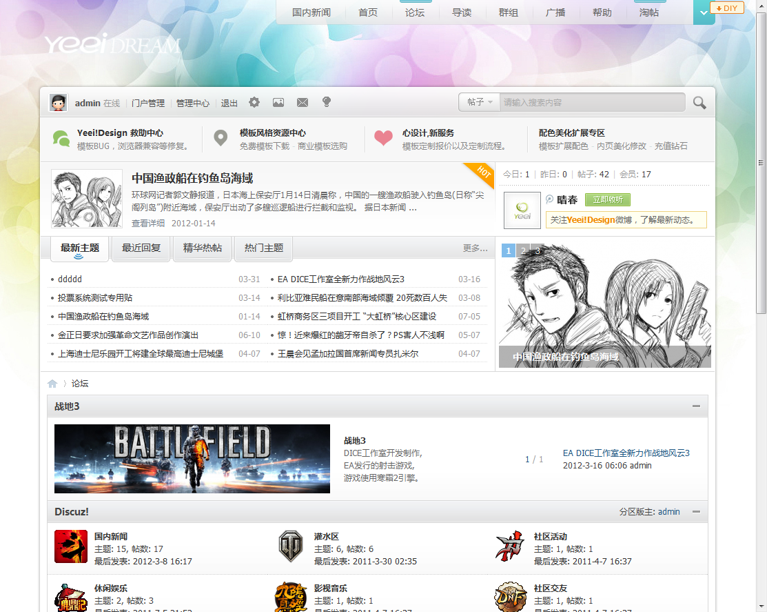This screenshot has width=767, height=612.
Task: Open the admin moderator link in Discuz! header
Action: pos(668,512)
